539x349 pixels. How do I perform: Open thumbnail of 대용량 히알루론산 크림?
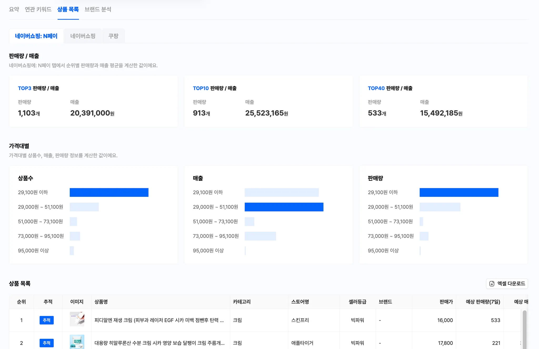[x=77, y=342]
